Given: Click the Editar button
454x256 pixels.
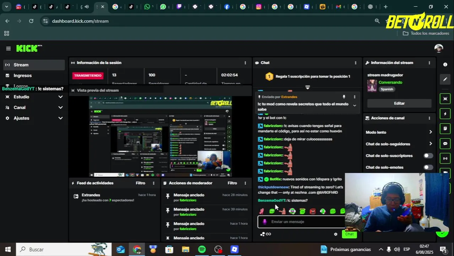Looking at the screenshot, I should [x=399, y=103].
